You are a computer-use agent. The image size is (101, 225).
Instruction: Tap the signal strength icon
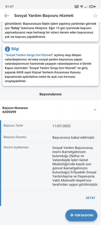coord(86,7)
